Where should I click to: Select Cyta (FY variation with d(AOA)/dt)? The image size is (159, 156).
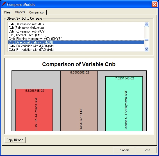76,50
